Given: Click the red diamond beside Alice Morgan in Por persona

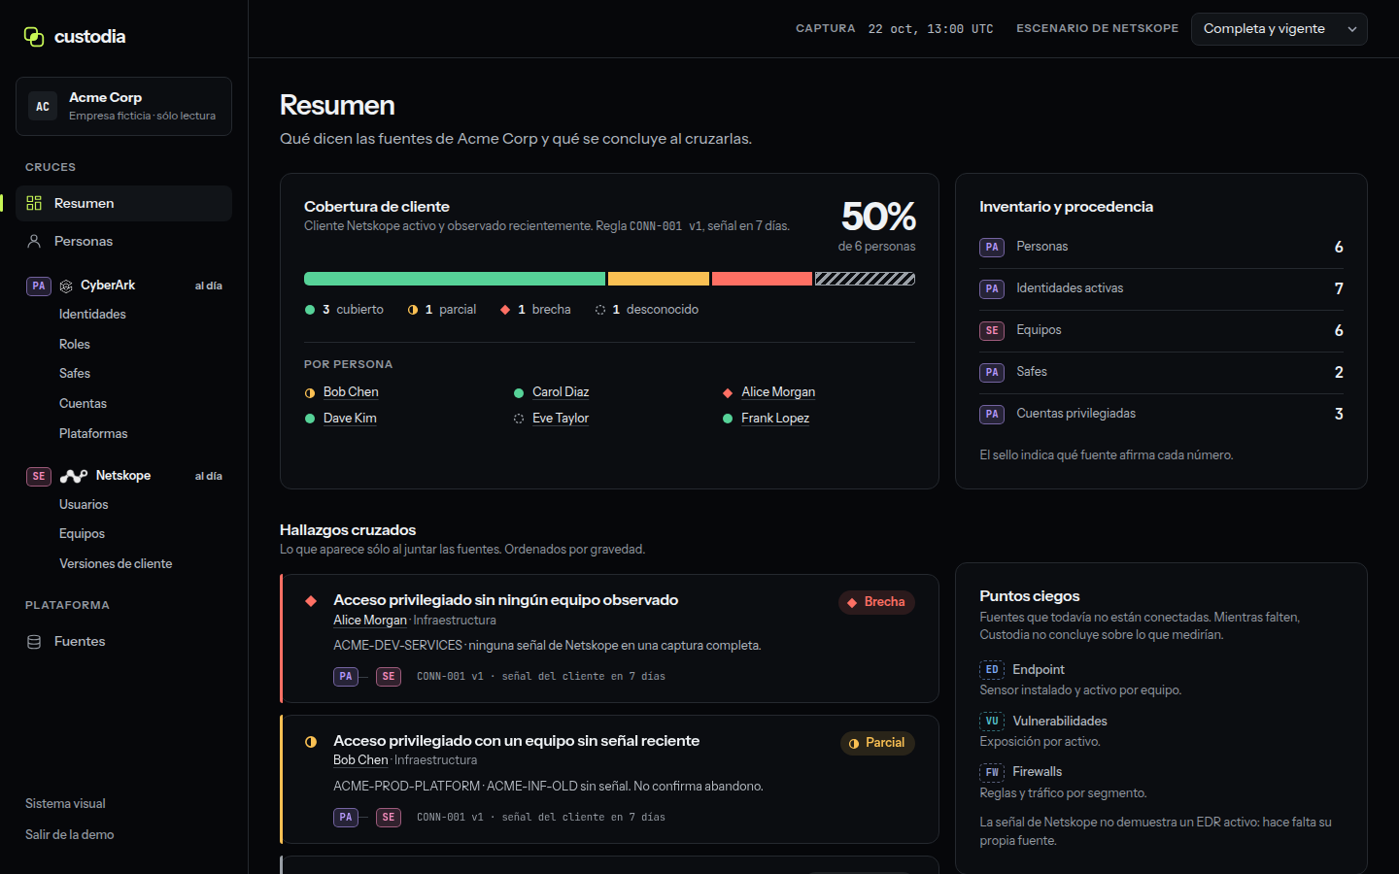Looking at the screenshot, I should (x=728, y=393).
